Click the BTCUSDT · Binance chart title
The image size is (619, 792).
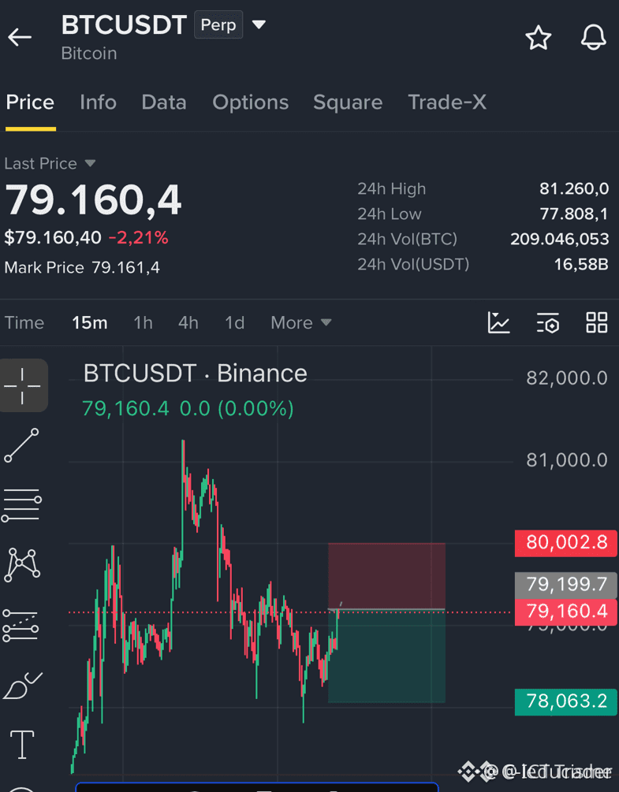pyautogui.click(x=195, y=374)
